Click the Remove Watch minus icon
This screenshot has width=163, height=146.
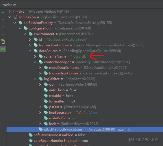click(3, 20)
